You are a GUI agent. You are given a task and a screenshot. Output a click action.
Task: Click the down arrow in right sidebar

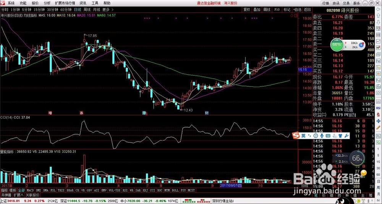[378, 23]
